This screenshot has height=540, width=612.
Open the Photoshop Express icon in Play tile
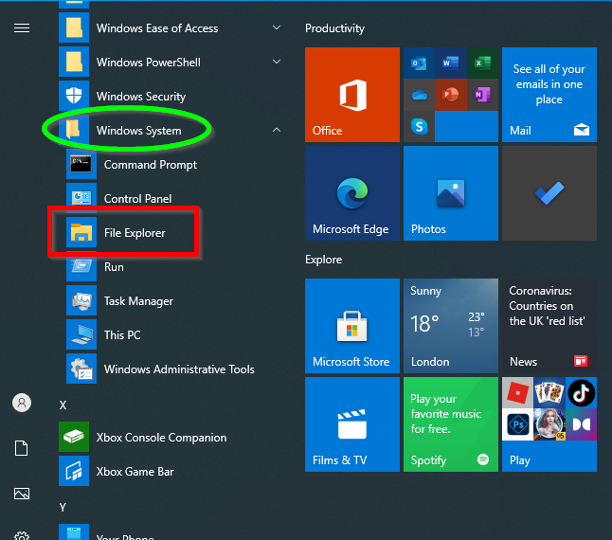[517, 424]
